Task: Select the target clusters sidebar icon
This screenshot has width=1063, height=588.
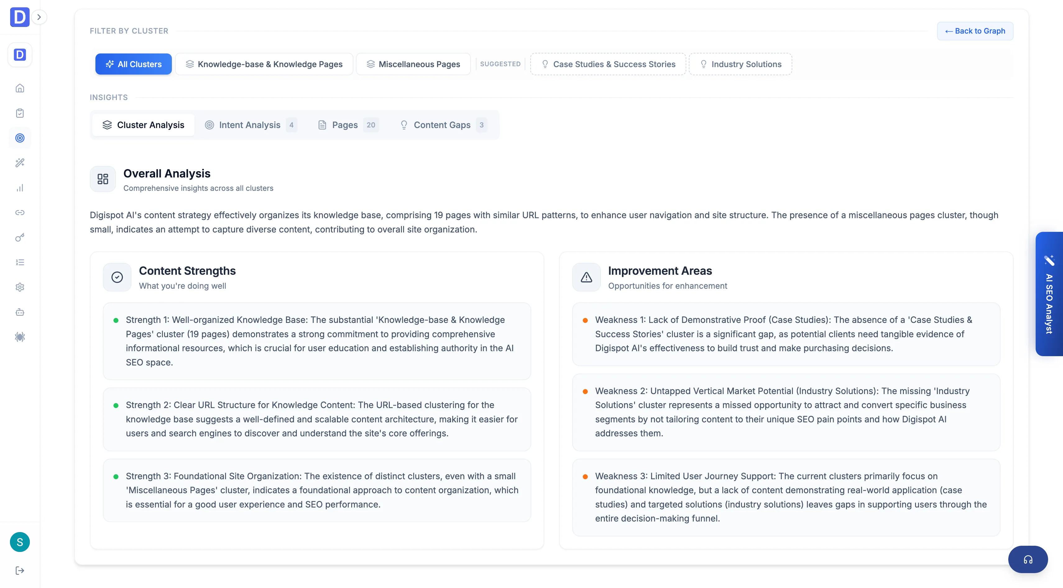Action: tap(20, 138)
